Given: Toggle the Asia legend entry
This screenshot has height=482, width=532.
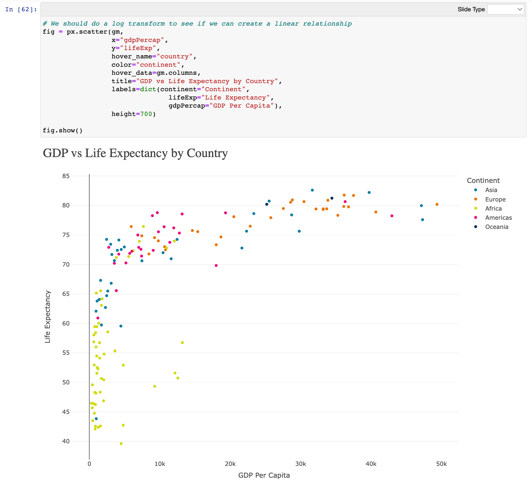Looking at the screenshot, I should (491, 190).
